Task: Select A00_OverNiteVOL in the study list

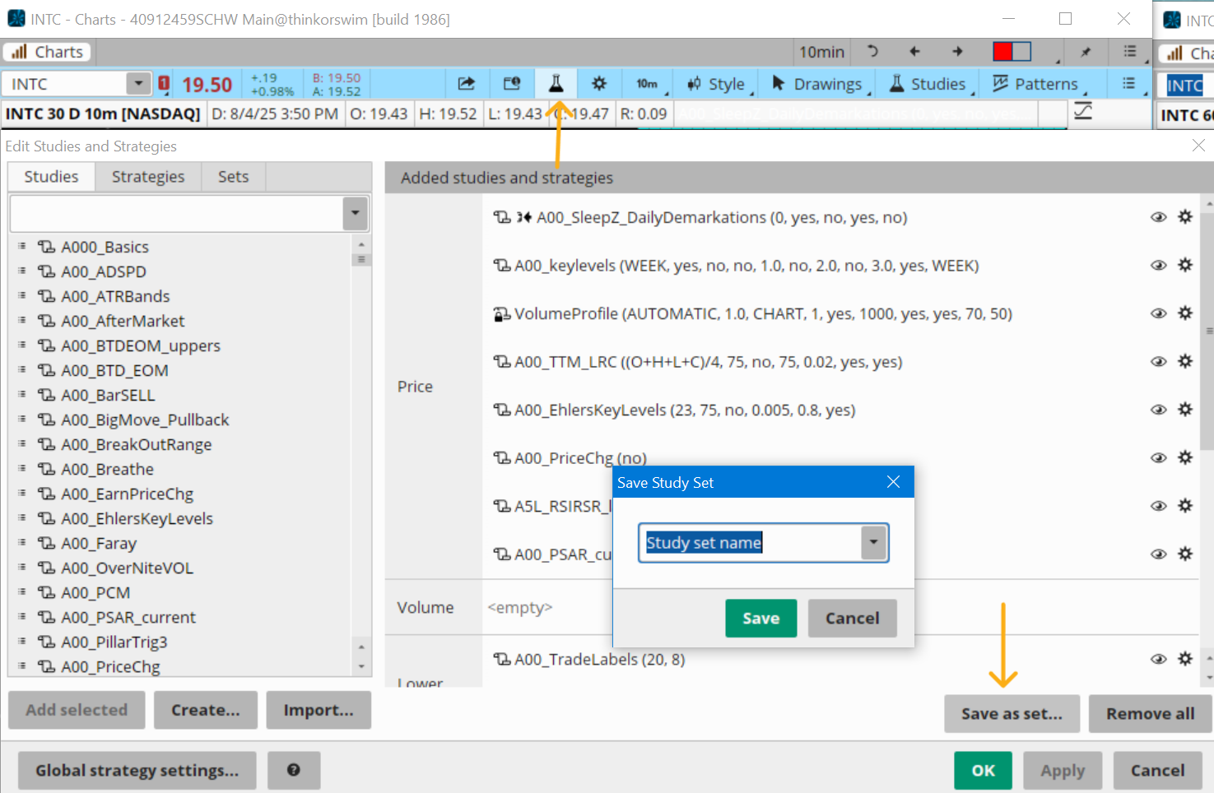Action: tap(127, 568)
